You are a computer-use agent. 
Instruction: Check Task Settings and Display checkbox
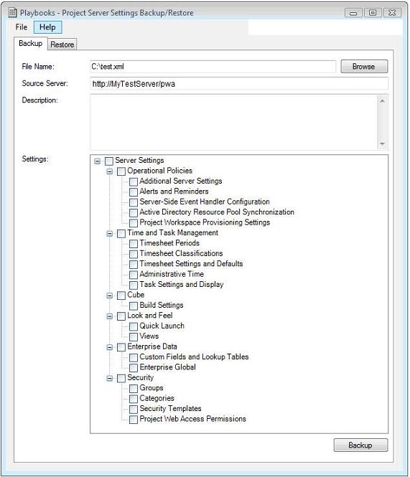tap(134, 285)
